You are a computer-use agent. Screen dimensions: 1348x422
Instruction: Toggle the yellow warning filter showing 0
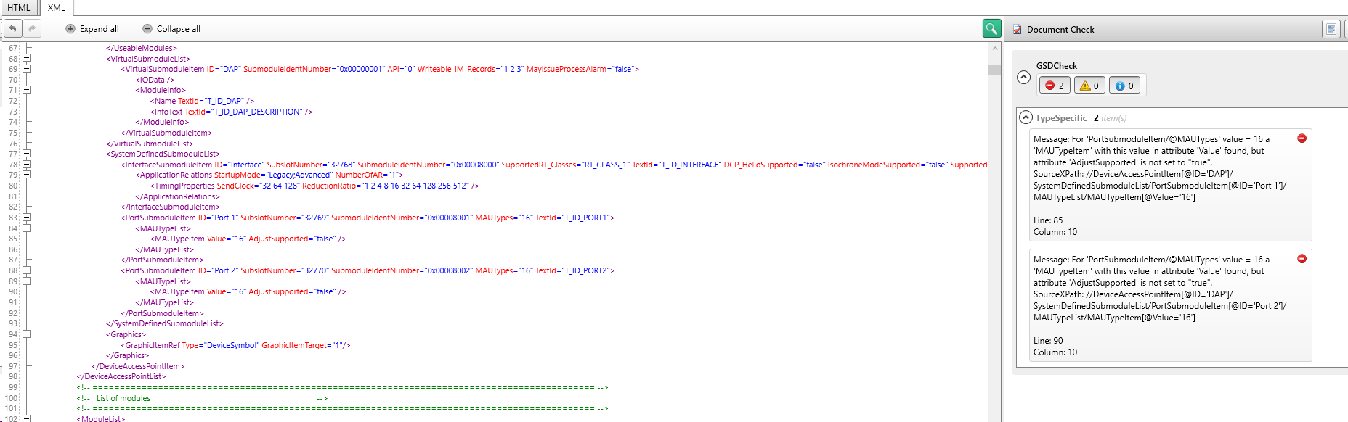click(1089, 86)
